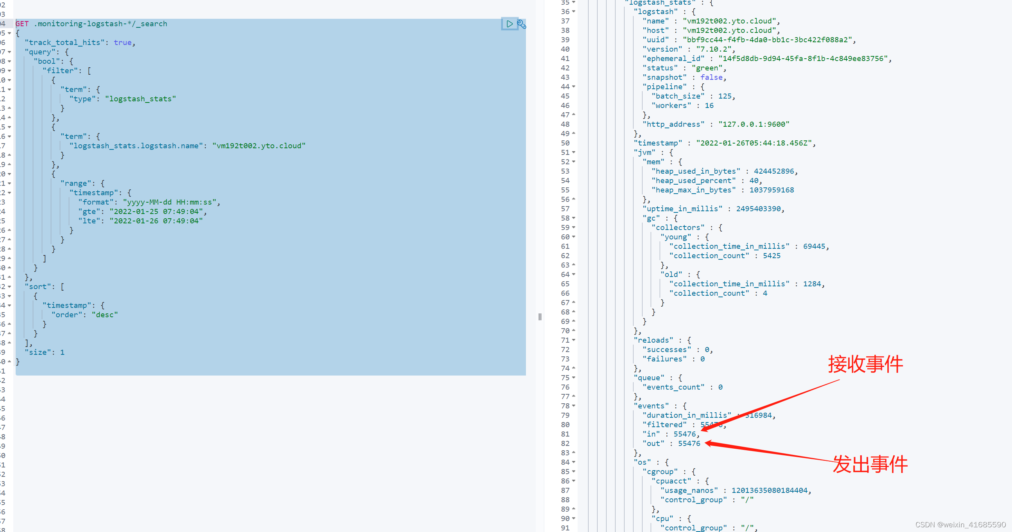Click the ".monitoring-logstash-*/_search" endpoint path

(x=100, y=23)
